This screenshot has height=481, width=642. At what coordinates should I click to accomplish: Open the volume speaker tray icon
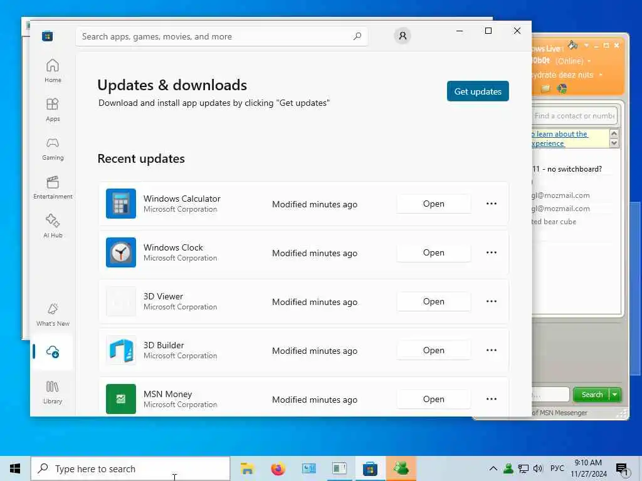click(537, 468)
